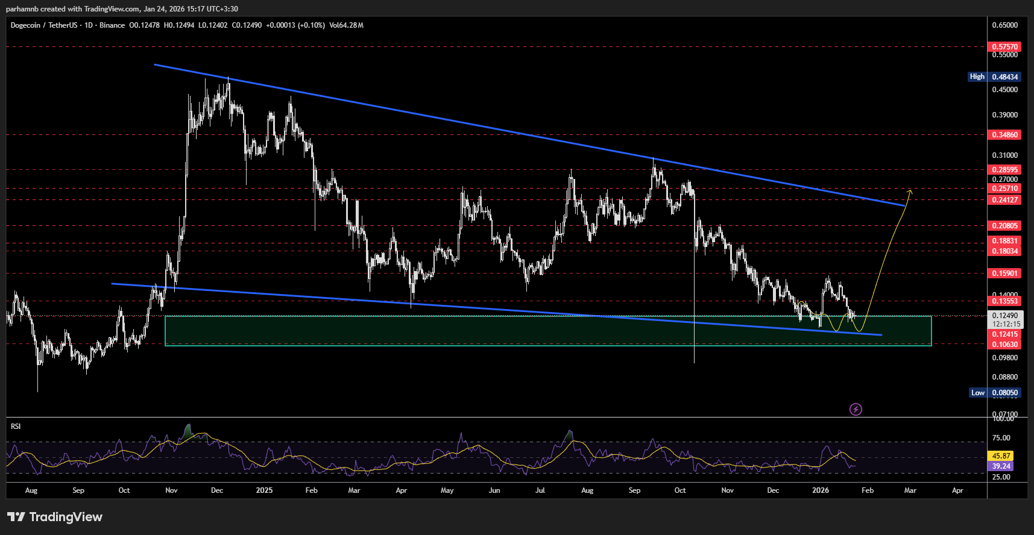Click the 2025 label on time axis

coord(264,490)
